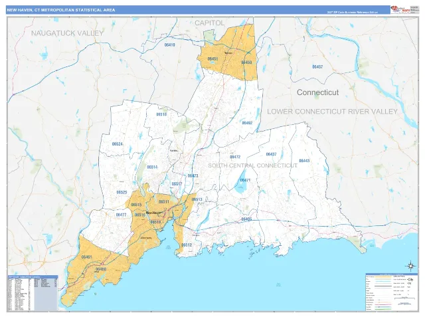Click the 'NEW HAVEN, CT METROPOLITAN STATISTICAL AREA' title
425x319 pixels.
click(x=61, y=10)
